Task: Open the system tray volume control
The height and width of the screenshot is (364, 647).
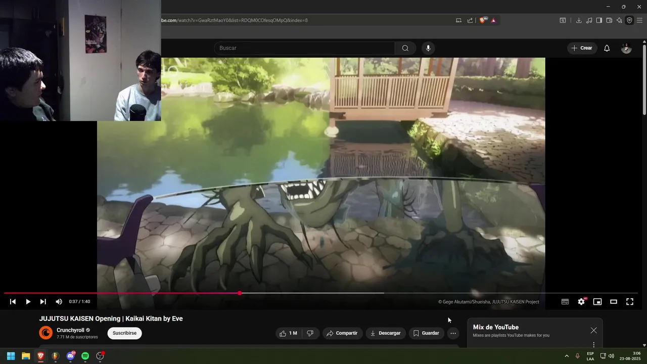Action: coord(611,356)
